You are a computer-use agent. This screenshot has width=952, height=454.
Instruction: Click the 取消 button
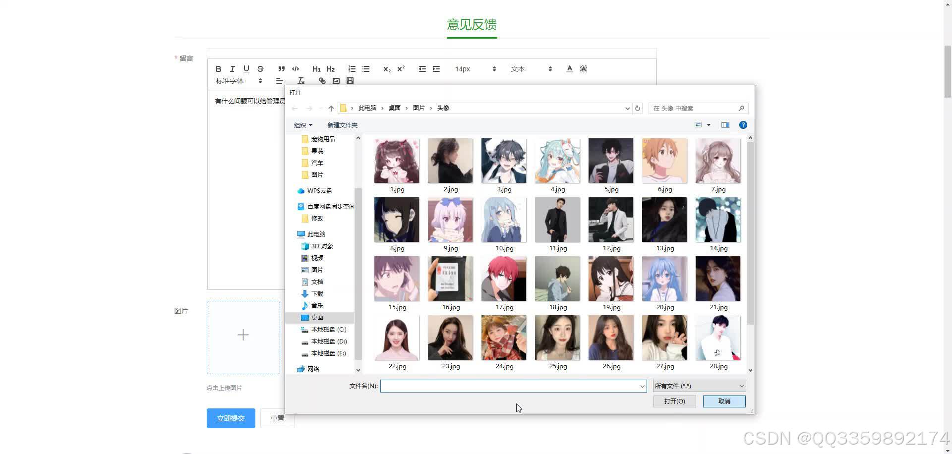pos(724,401)
